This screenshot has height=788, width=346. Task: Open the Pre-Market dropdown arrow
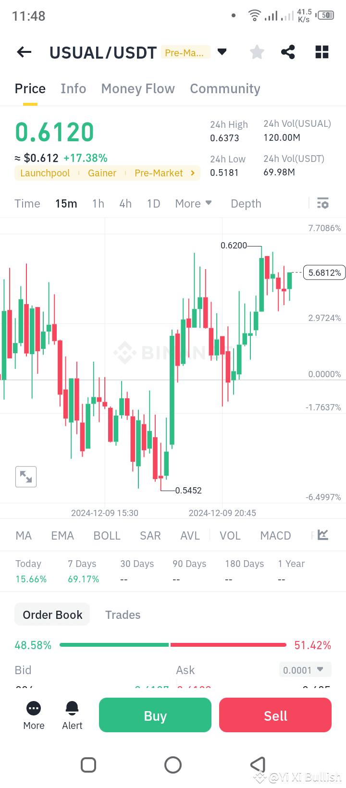coord(222,52)
